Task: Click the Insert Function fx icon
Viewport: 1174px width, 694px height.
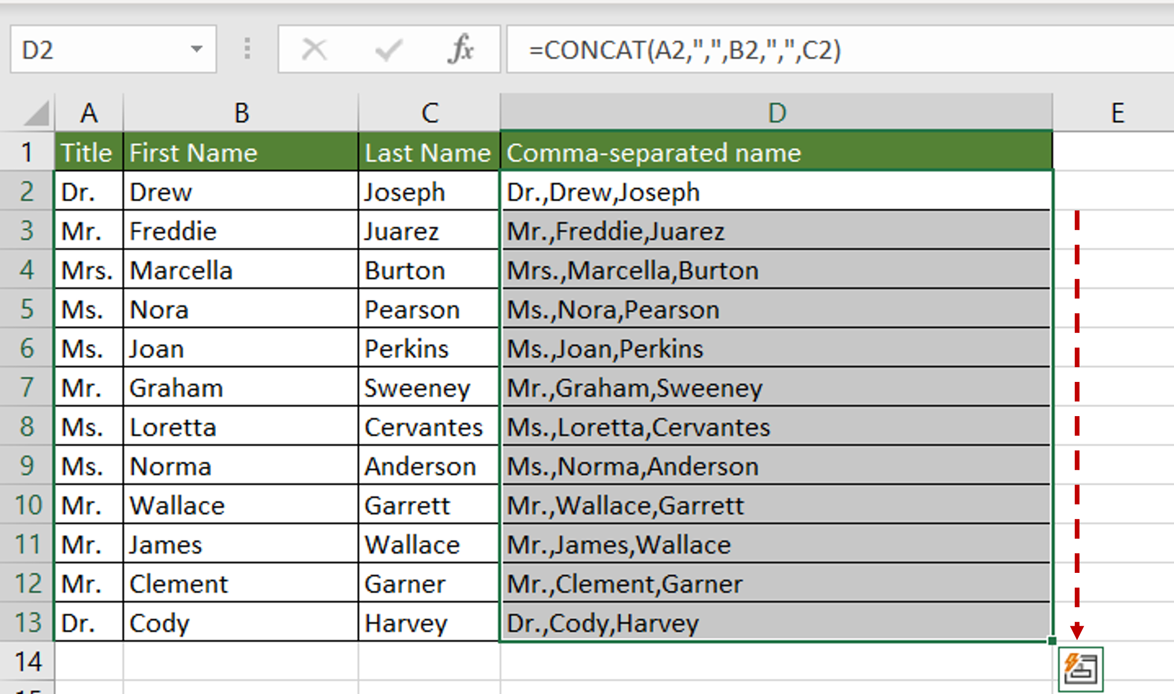Action: (461, 49)
